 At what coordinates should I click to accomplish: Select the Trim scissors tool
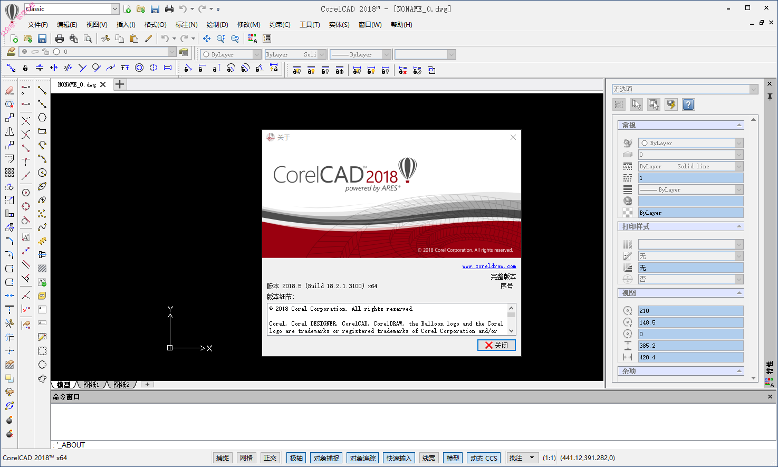pos(9,323)
